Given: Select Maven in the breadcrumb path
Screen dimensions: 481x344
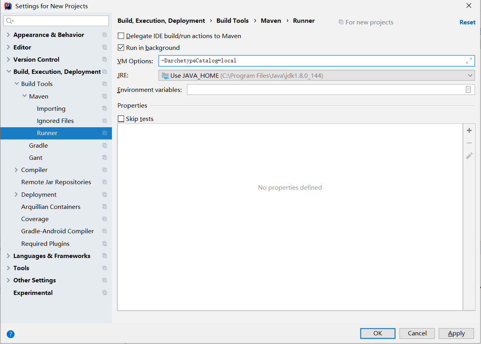Looking at the screenshot, I should pyautogui.click(x=271, y=20).
